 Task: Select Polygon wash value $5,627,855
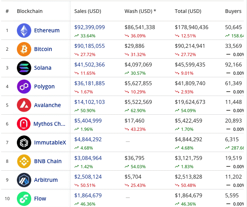click(x=138, y=83)
